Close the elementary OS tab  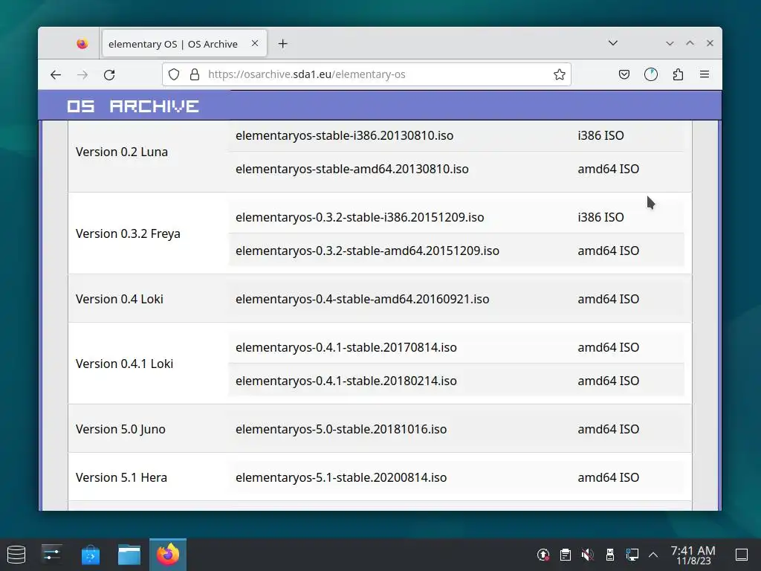click(x=255, y=43)
